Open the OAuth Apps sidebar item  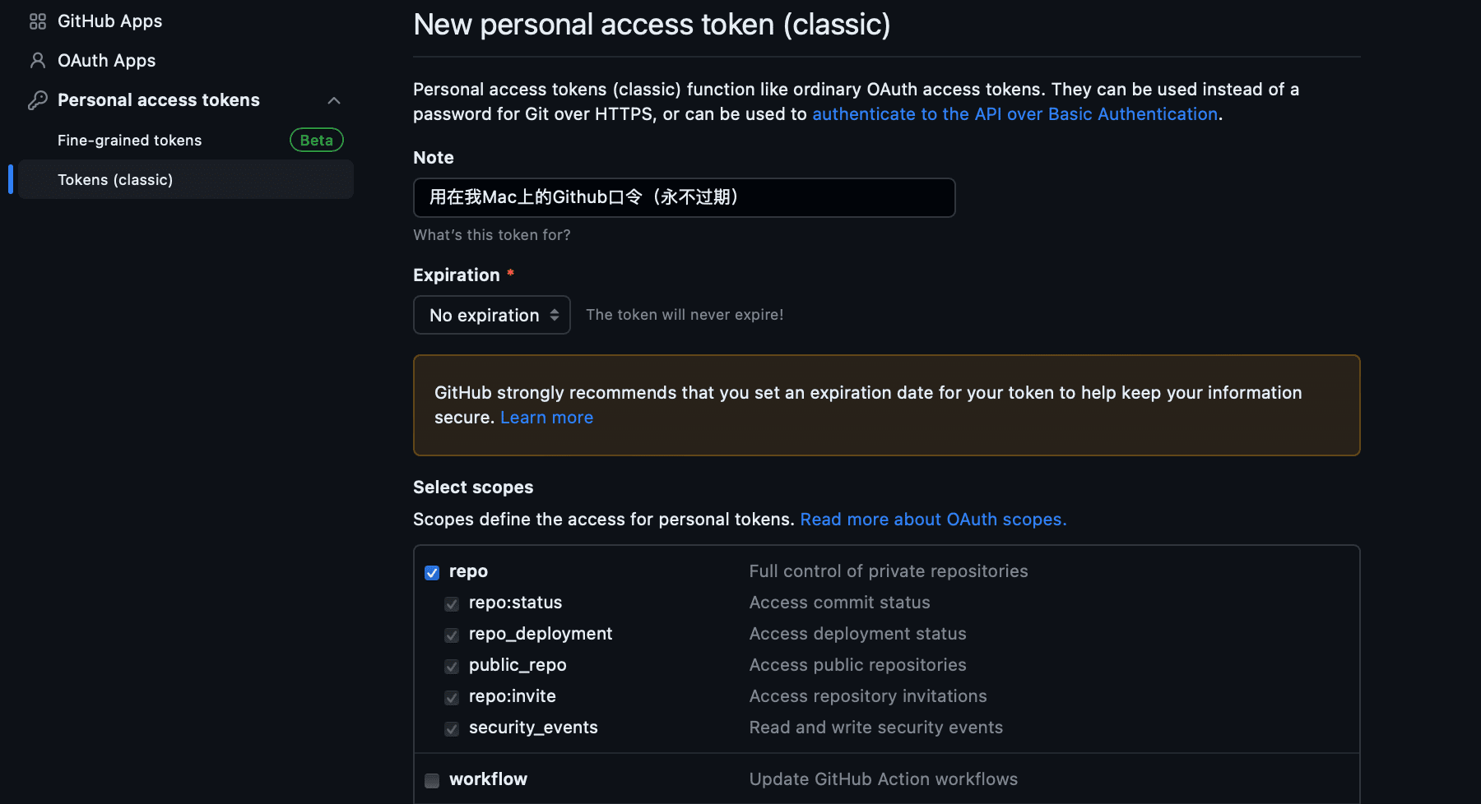pos(106,61)
